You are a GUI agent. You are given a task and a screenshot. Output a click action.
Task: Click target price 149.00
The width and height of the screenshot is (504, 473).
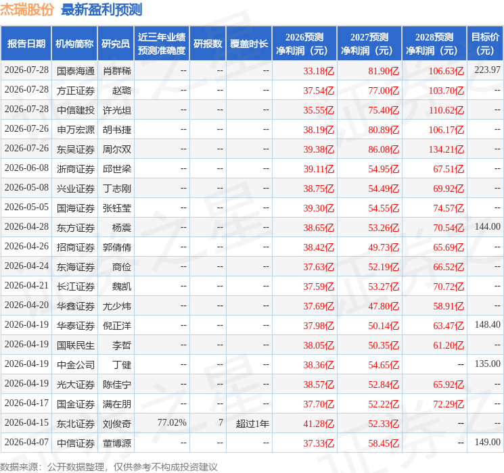click(x=487, y=442)
